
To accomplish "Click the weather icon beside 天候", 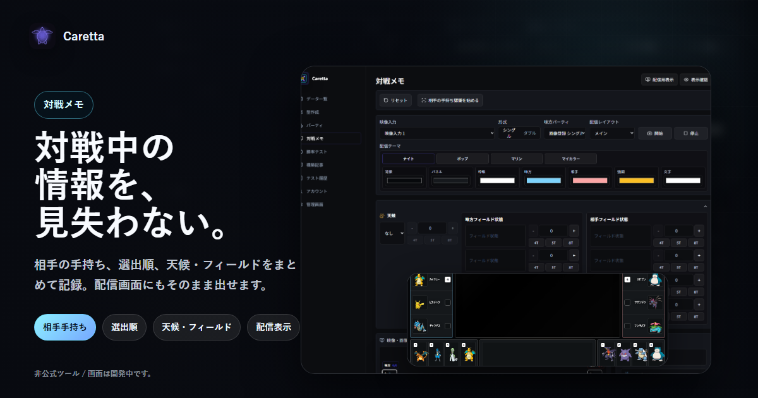I will (382, 216).
